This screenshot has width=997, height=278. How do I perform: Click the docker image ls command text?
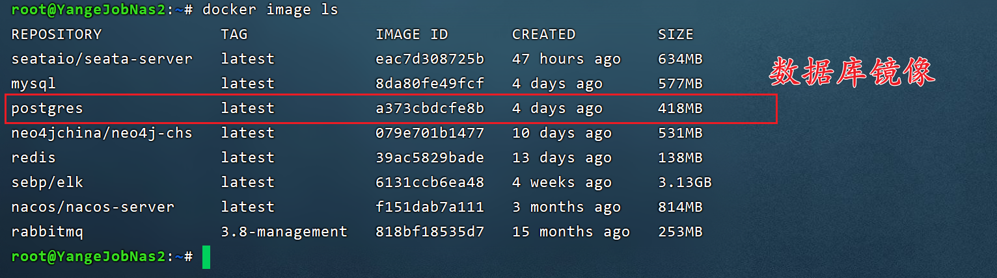(270, 10)
